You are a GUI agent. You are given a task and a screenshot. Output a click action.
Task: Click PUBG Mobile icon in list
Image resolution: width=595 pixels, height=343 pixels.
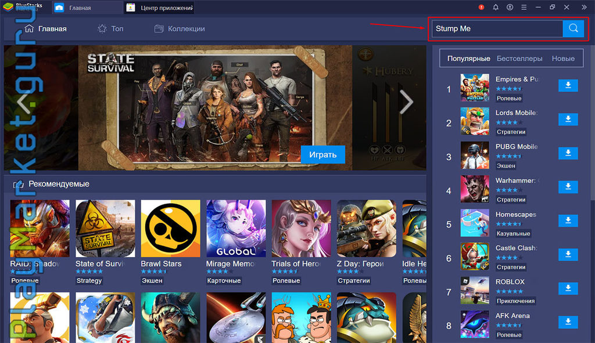(475, 155)
